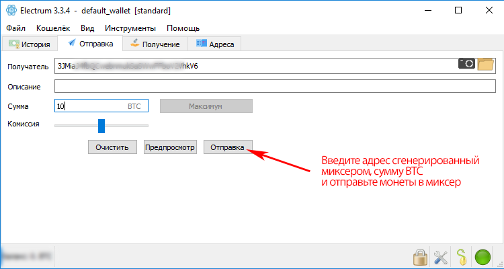Switch to the История tab
504x269 pixels.
coord(30,44)
